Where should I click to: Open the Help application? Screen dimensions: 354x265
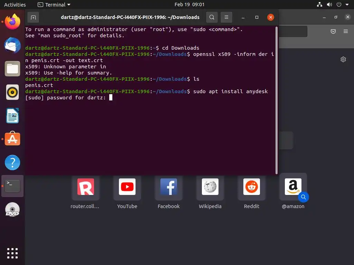(x=12, y=163)
